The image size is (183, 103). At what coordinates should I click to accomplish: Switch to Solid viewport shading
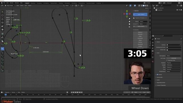(x=144, y=5)
